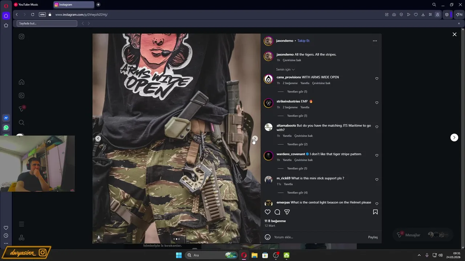Open the Instagram logo in sidebar
This screenshot has height=261, width=465.
click(21, 37)
